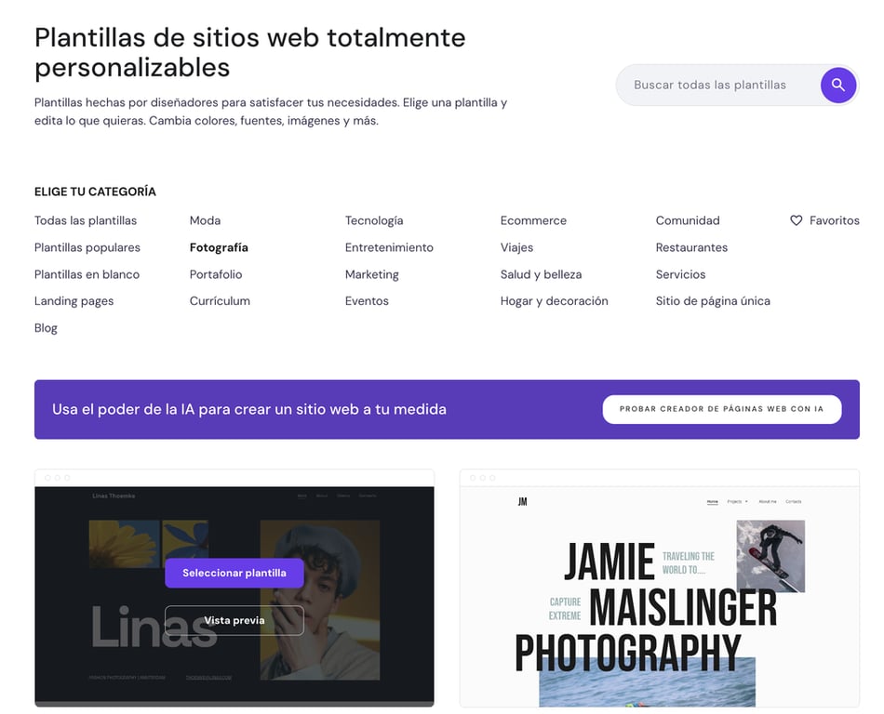Open the Blog category

coord(46,327)
